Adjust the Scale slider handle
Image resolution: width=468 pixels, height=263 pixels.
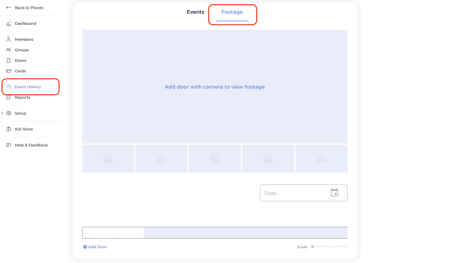click(x=312, y=247)
